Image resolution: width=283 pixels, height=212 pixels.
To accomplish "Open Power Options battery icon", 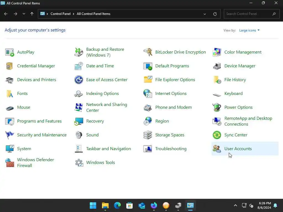I will 217,107.
